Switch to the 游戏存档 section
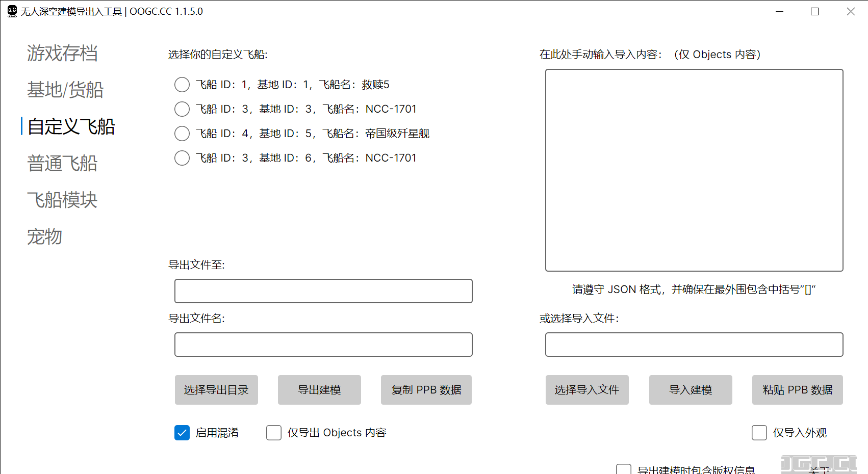Screen dimensions: 868x474 [62, 54]
